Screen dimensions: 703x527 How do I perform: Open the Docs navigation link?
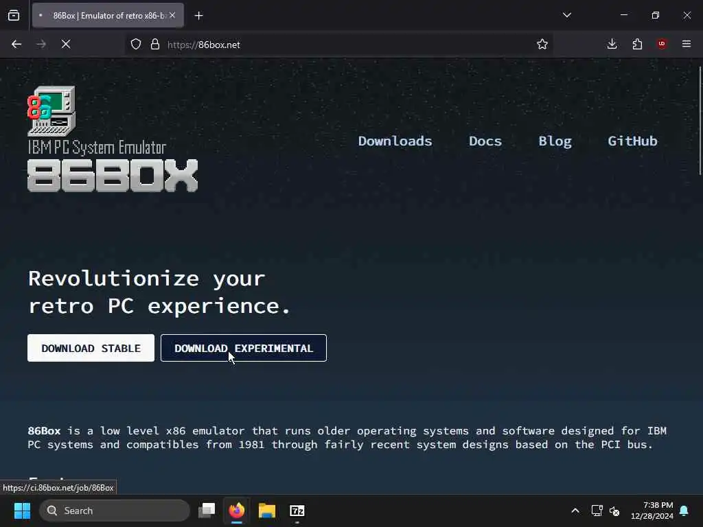[x=485, y=141]
